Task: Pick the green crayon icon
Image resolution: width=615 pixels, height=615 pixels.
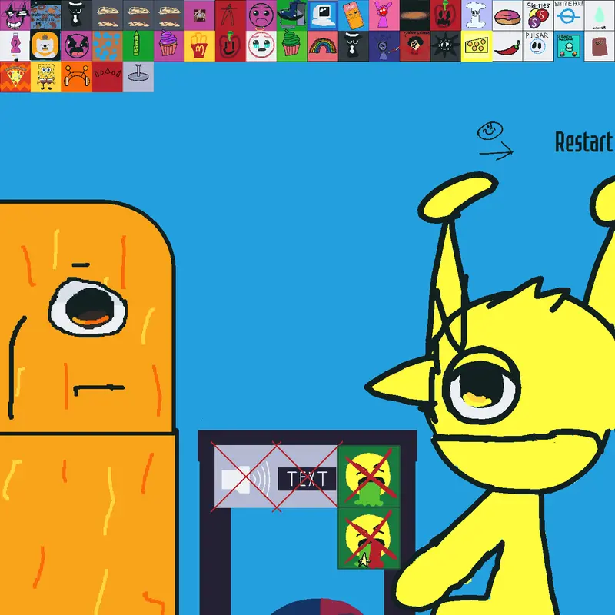Action: coord(138,46)
